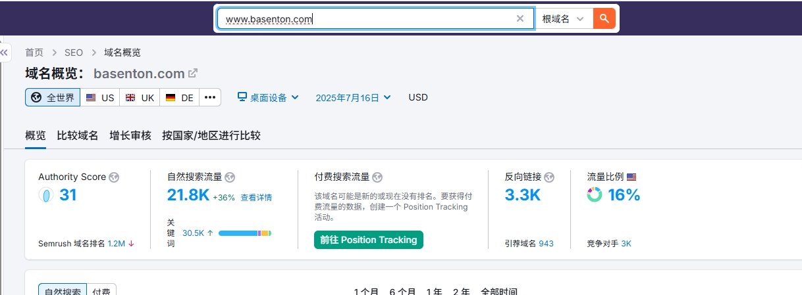This screenshot has width=802, height=295.
Task: Click the keyword distribution color bar
Action: coord(245,233)
